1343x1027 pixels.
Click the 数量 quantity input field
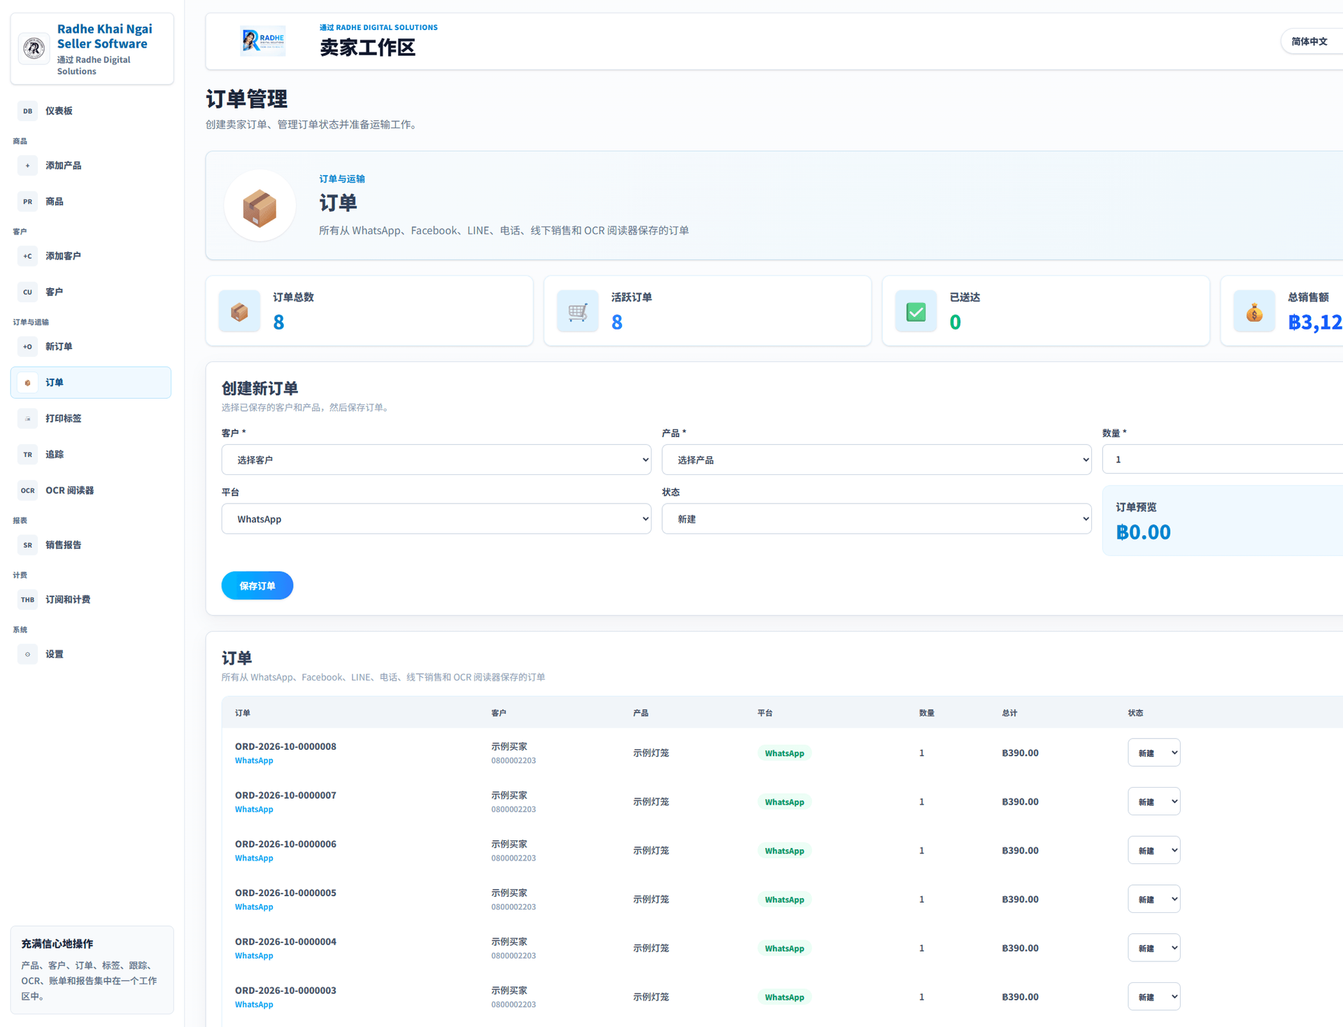(1222, 459)
